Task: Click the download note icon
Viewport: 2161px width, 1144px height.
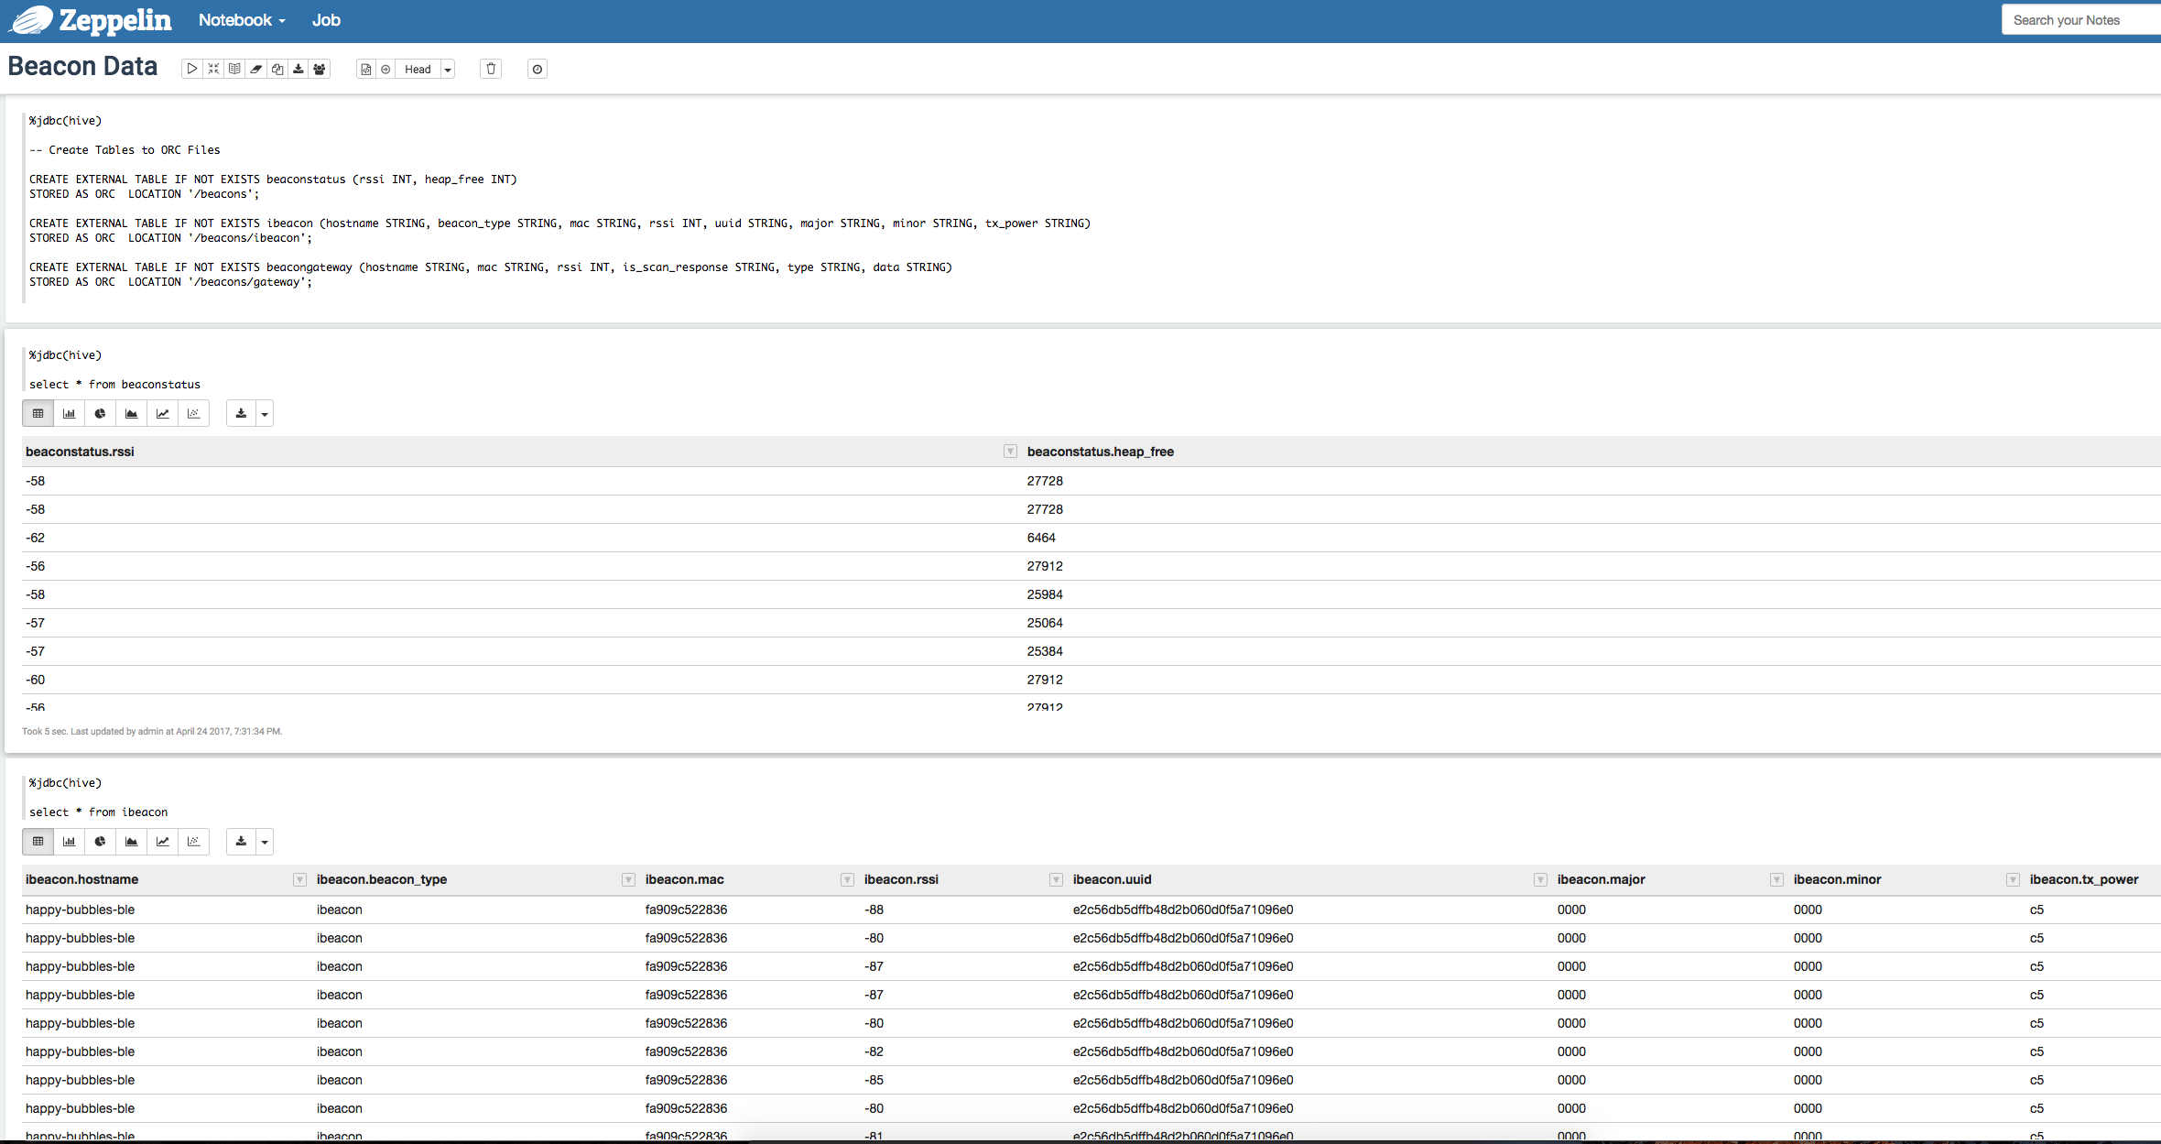Action: point(299,69)
